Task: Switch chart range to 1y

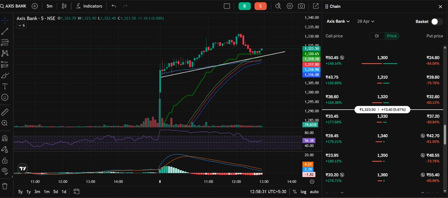Action: pyautogui.click(x=29, y=192)
